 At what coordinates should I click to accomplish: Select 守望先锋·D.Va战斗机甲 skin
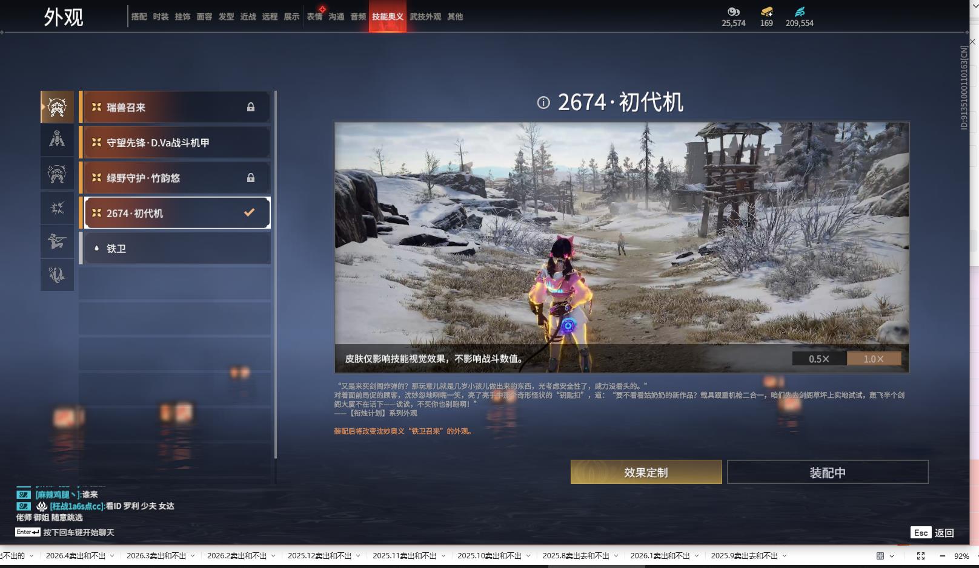coord(174,142)
